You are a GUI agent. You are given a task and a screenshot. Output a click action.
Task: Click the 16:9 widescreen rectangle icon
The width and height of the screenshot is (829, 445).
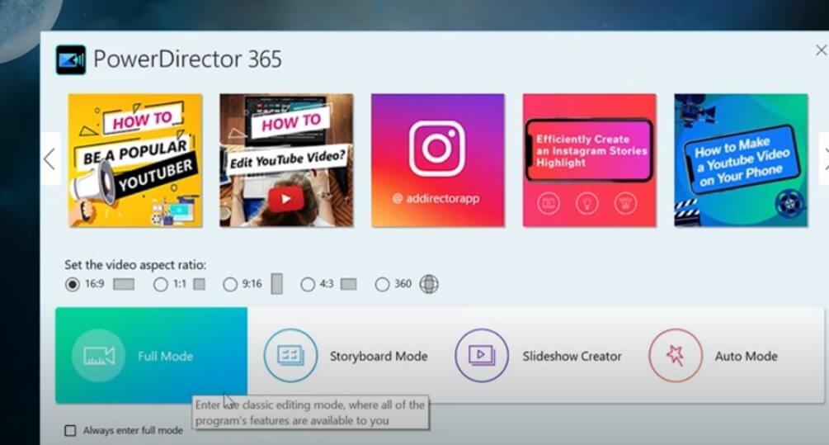[124, 285]
